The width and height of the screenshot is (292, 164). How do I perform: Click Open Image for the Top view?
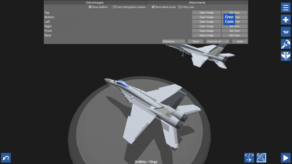point(207,12)
